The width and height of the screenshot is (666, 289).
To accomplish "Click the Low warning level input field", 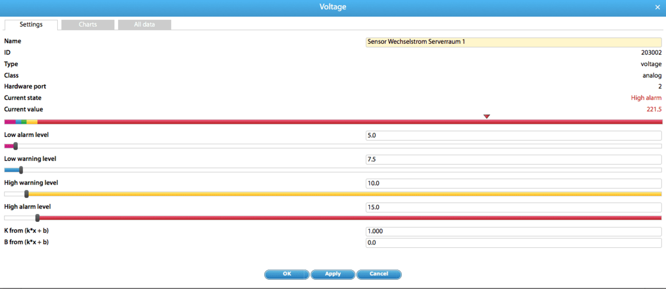I will coord(513,160).
